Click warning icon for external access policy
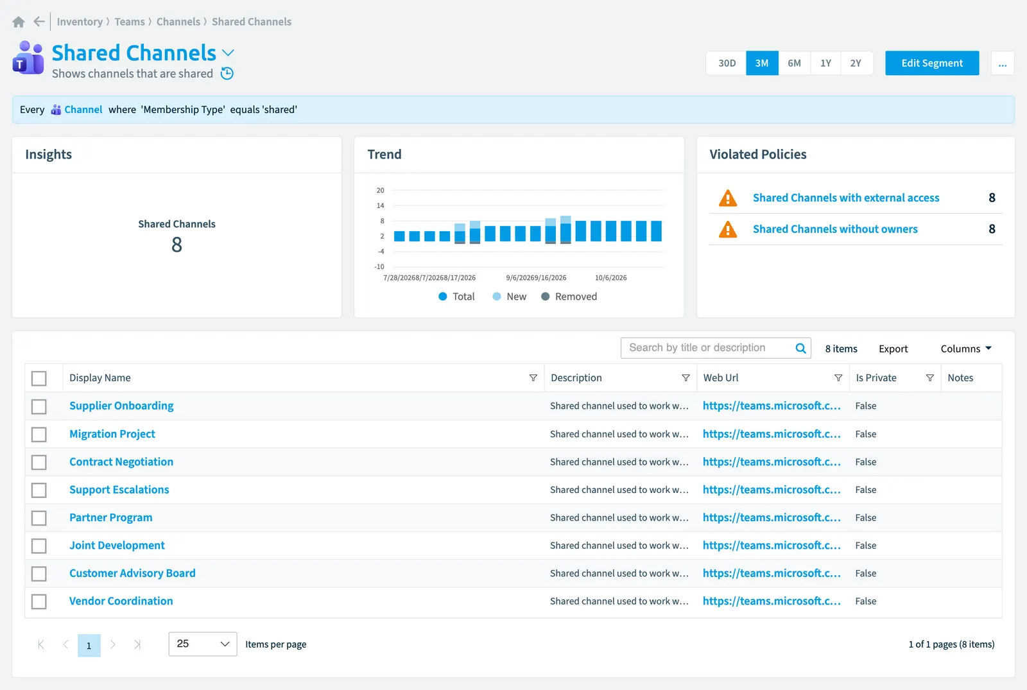 (x=728, y=198)
